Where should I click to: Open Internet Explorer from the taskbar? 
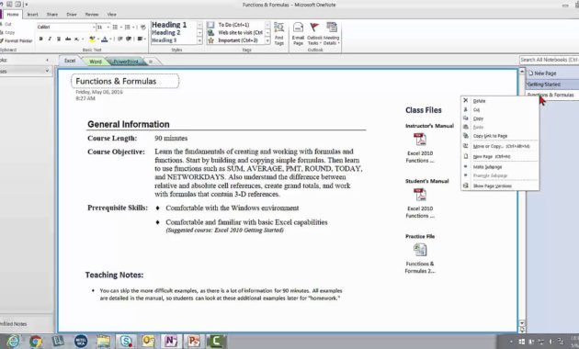click(13, 342)
